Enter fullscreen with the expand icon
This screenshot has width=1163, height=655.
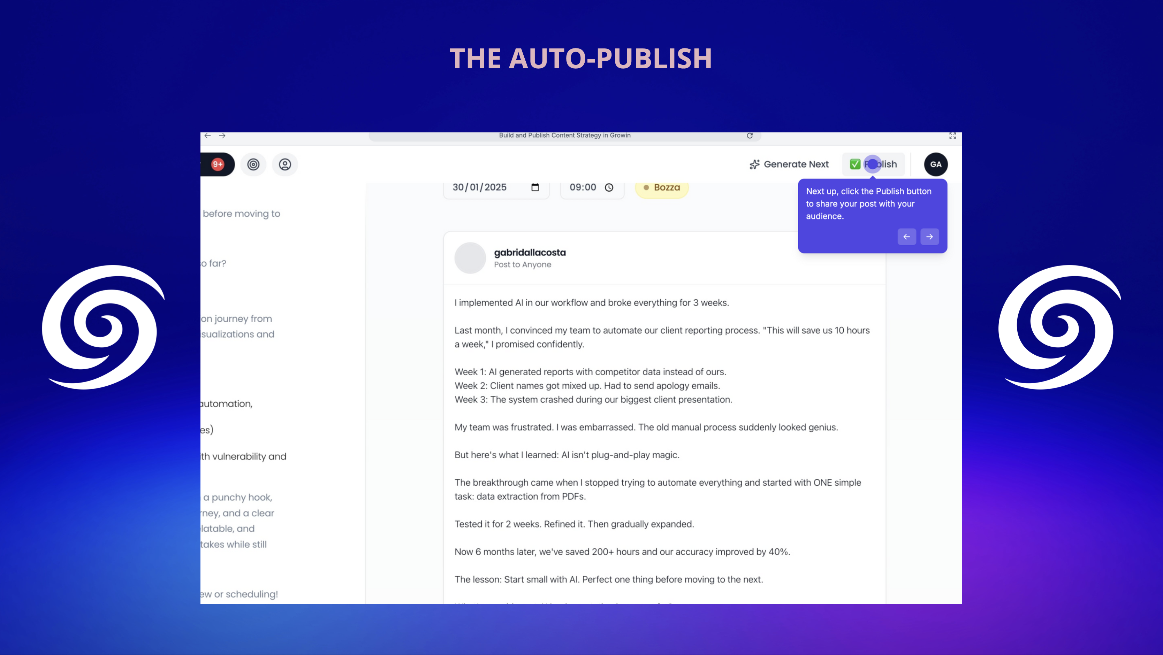[x=953, y=136]
